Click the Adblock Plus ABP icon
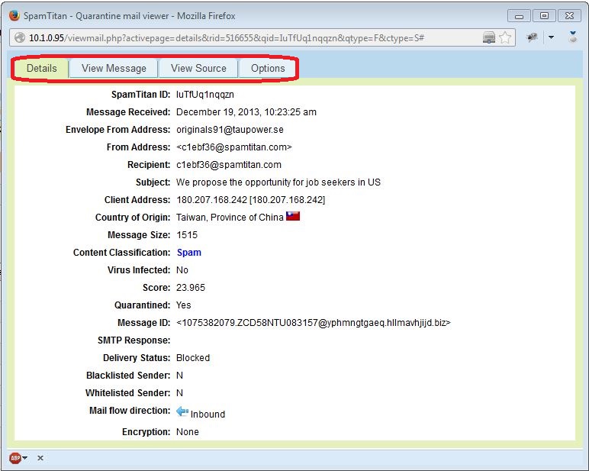Viewport: 589px width, 471px height. pyautogui.click(x=15, y=458)
